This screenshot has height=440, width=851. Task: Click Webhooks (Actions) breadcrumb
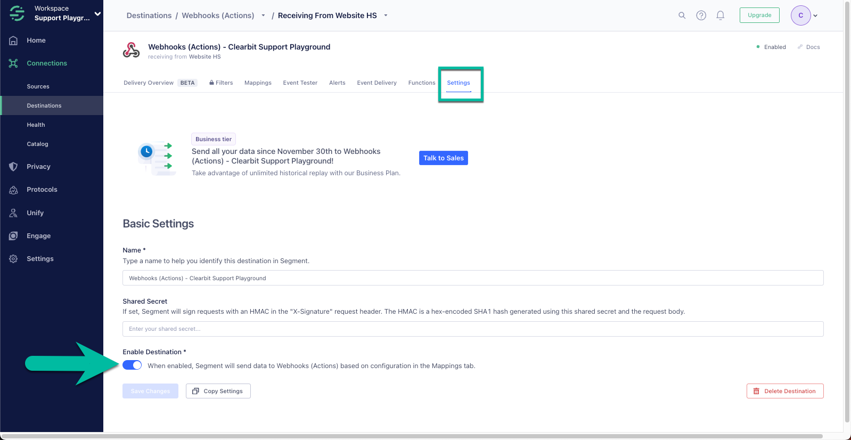coord(218,15)
